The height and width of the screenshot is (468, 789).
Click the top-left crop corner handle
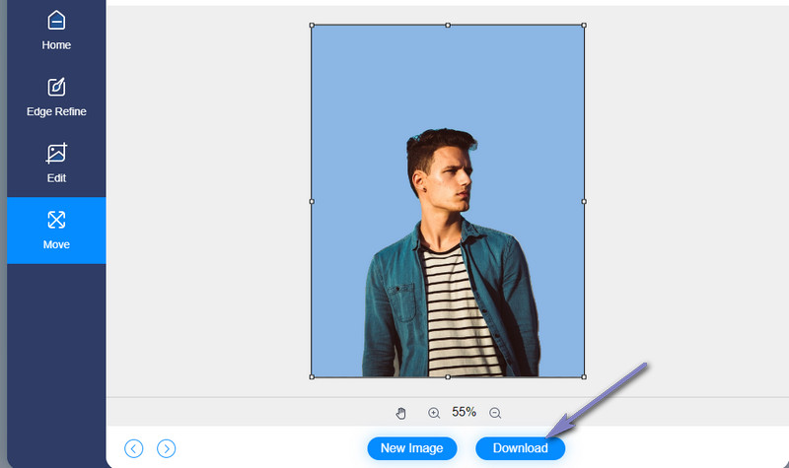click(312, 25)
